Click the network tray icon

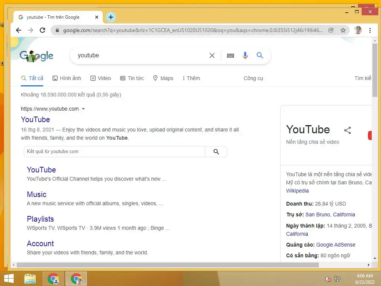pyautogui.click(x=337, y=279)
